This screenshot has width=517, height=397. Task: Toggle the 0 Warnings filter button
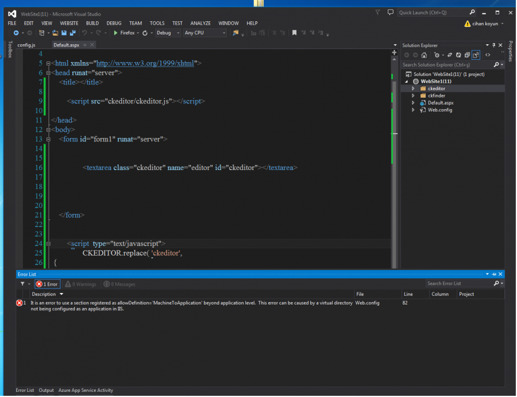pyautogui.click(x=80, y=284)
